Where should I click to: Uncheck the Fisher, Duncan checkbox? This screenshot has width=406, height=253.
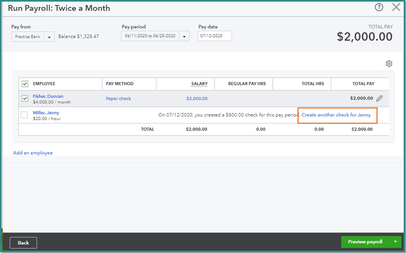(25, 98)
